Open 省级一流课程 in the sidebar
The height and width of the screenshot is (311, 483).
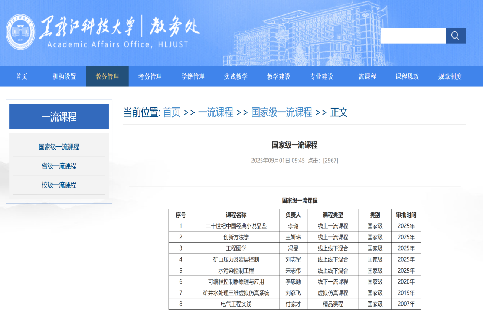pyautogui.click(x=59, y=166)
